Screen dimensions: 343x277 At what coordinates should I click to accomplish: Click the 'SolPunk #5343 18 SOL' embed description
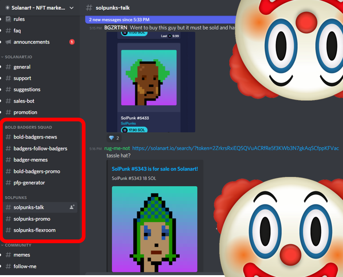coord(134,178)
